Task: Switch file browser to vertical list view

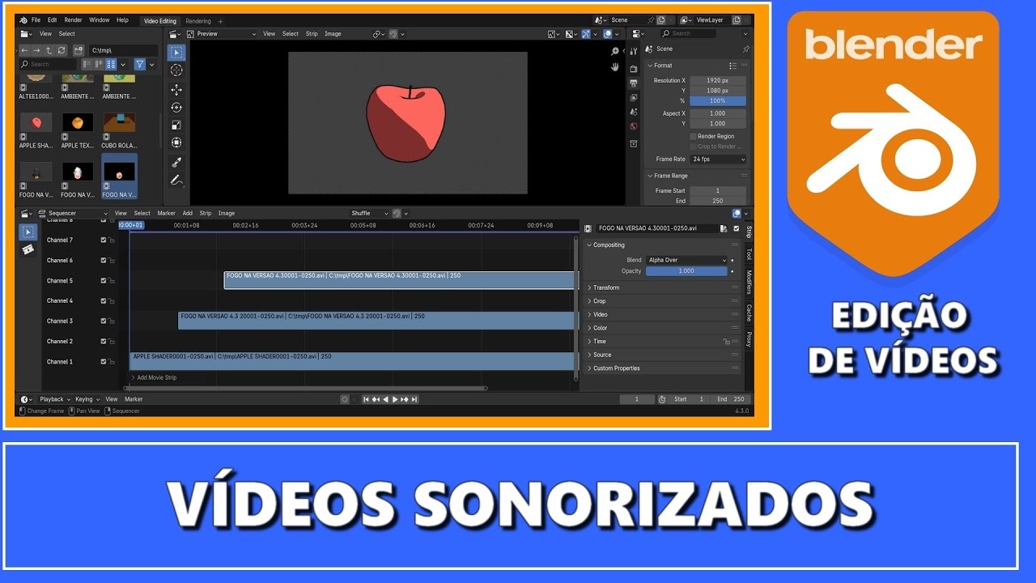Action: pyautogui.click(x=87, y=64)
